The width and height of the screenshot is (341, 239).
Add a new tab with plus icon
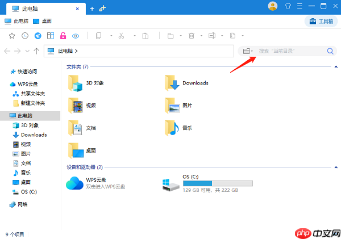point(92,9)
